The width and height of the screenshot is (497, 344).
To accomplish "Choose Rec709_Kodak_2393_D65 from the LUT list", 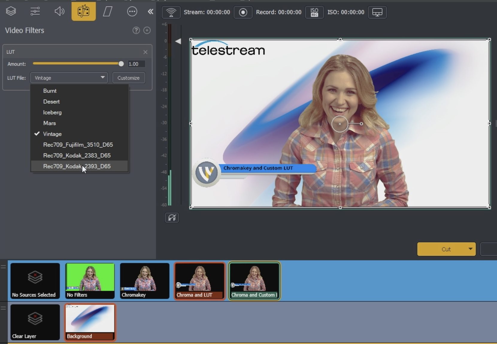I will [77, 166].
